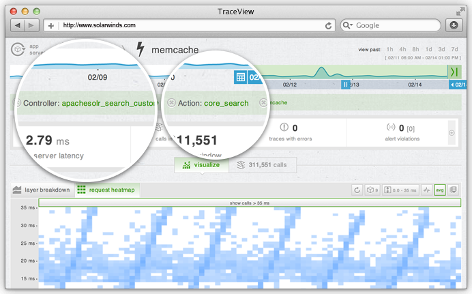Set view past to 4h
Viewport: 472px width, 294px height.
[402, 49]
